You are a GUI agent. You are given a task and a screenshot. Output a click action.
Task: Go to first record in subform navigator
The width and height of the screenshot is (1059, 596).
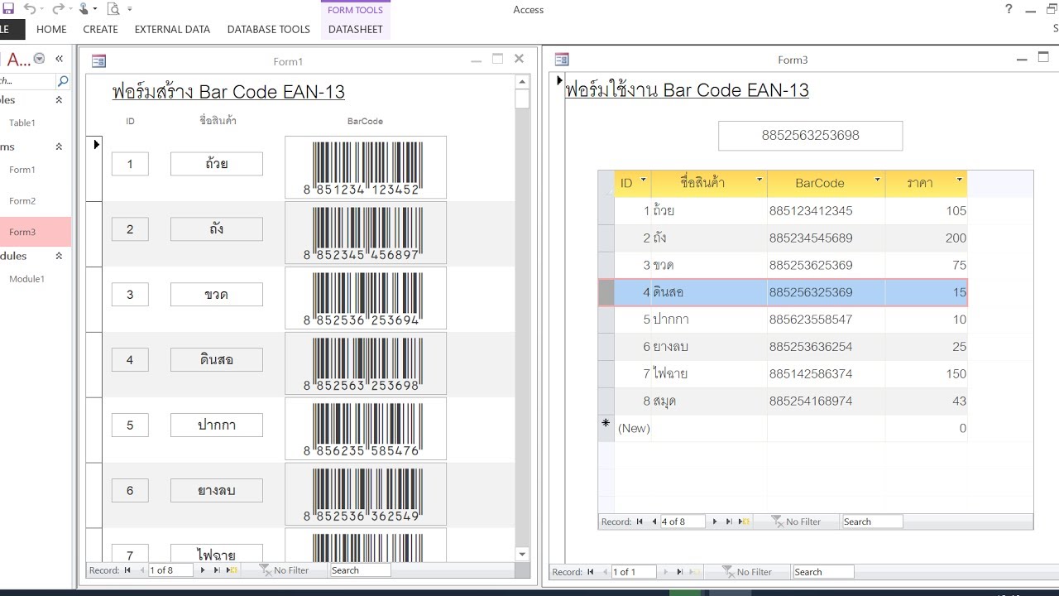(x=640, y=521)
